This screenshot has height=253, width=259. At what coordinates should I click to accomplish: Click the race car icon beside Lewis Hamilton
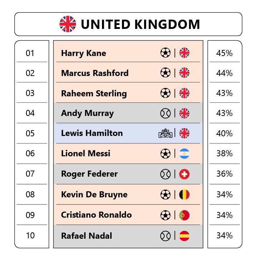tap(165, 133)
